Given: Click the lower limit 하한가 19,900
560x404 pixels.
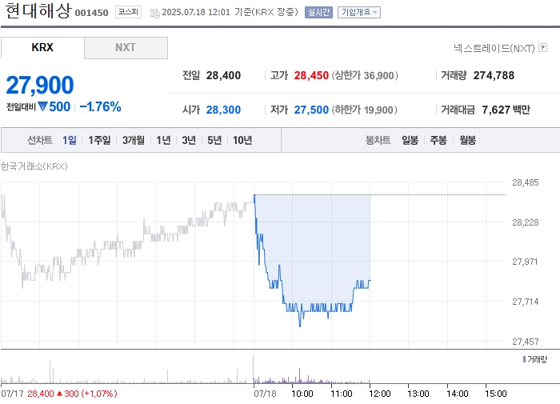Looking at the screenshot, I should point(365,110).
